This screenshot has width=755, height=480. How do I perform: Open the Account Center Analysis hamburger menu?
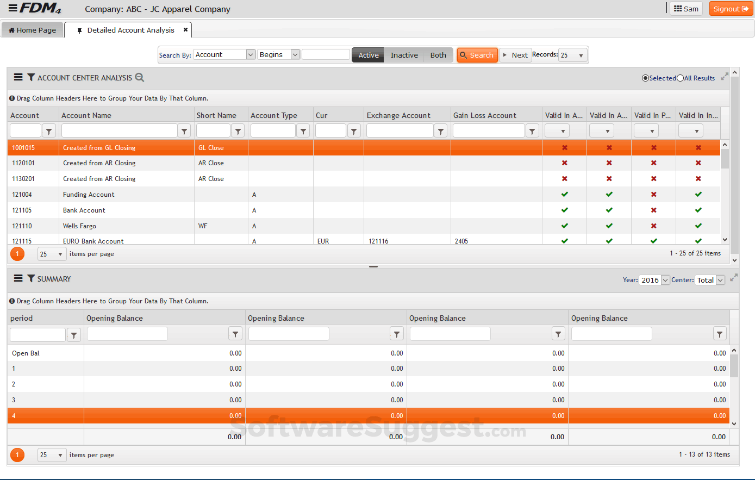[x=18, y=78]
